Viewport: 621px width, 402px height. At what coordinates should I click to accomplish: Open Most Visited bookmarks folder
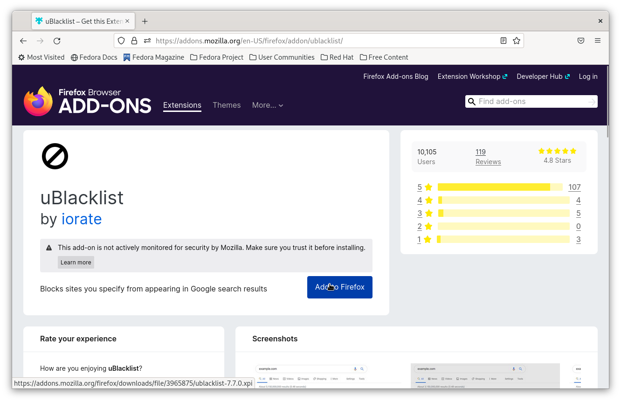point(41,57)
